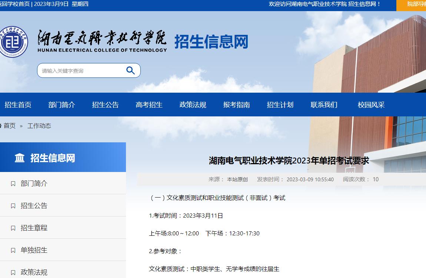The image size is (426, 278).
Task: Open 联系我们 navigation item
Action: (324, 105)
